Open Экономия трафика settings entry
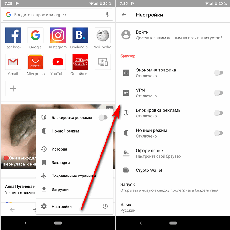Viewport: 230px width, 230px height. (162, 73)
